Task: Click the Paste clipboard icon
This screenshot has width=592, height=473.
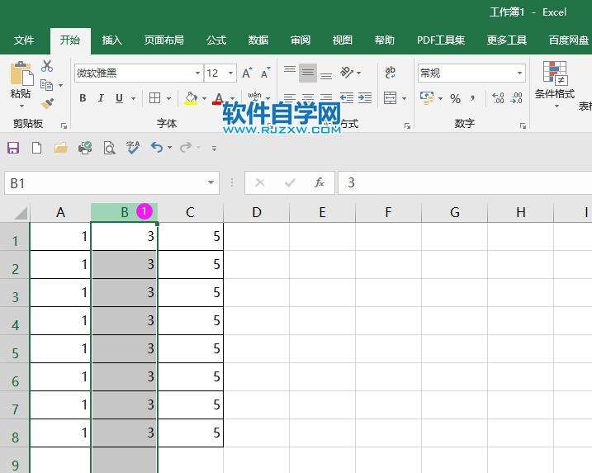Action: [x=21, y=74]
